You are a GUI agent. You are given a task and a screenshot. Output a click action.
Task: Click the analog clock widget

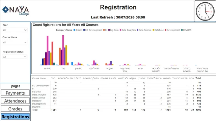[205, 11]
